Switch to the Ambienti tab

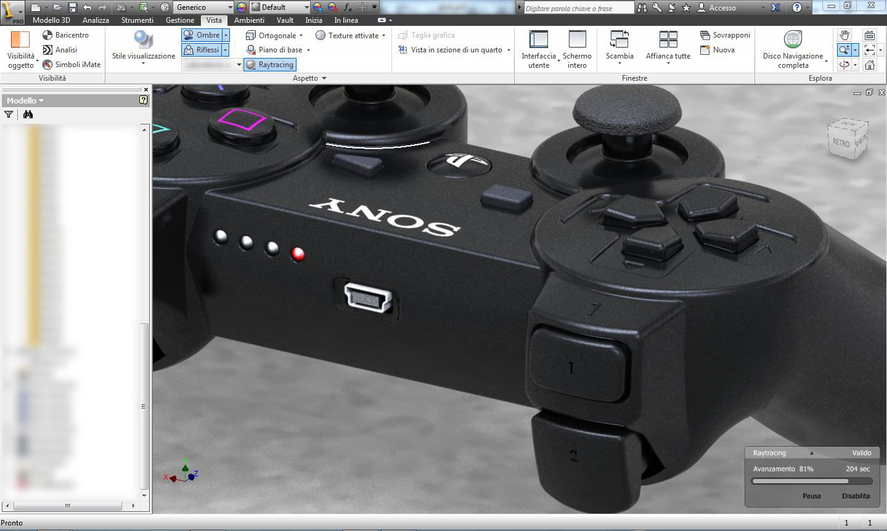pos(249,20)
